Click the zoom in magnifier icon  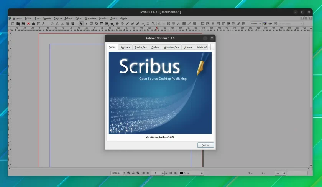tap(138, 173)
